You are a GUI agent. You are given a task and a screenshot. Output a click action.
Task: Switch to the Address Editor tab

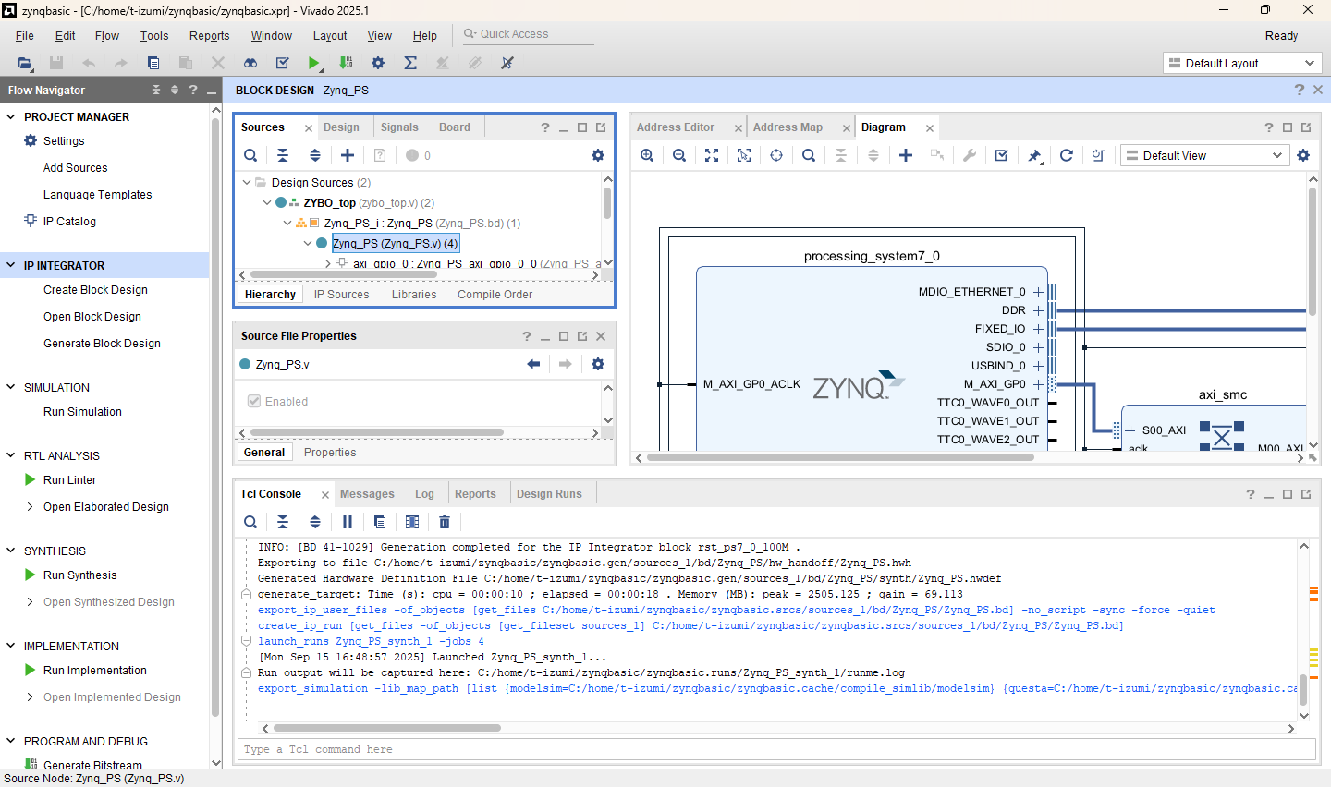pos(676,127)
